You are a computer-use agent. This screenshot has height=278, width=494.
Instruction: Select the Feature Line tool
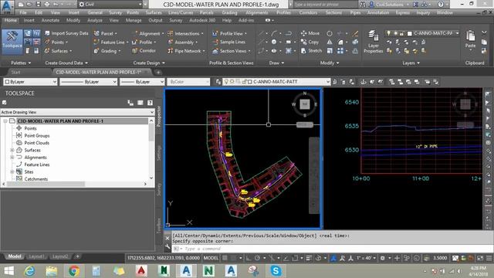click(111, 42)
